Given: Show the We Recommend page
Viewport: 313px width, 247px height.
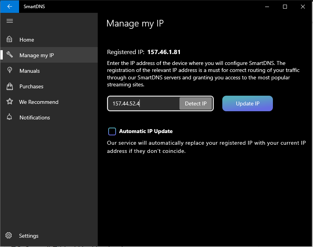Looking at the screenshot, I should [49, 102].
